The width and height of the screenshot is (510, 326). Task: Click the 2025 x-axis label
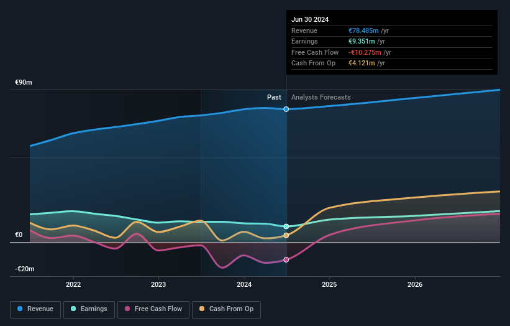(329, 284)
